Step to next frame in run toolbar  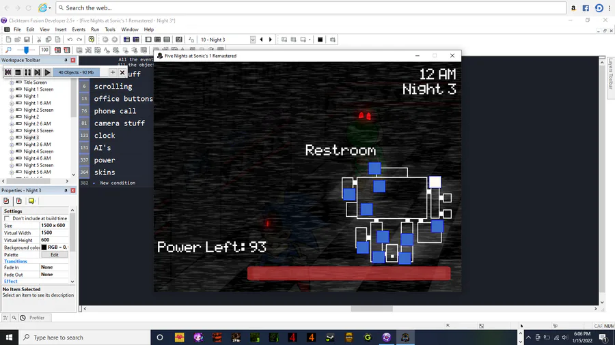click(38, 72)
